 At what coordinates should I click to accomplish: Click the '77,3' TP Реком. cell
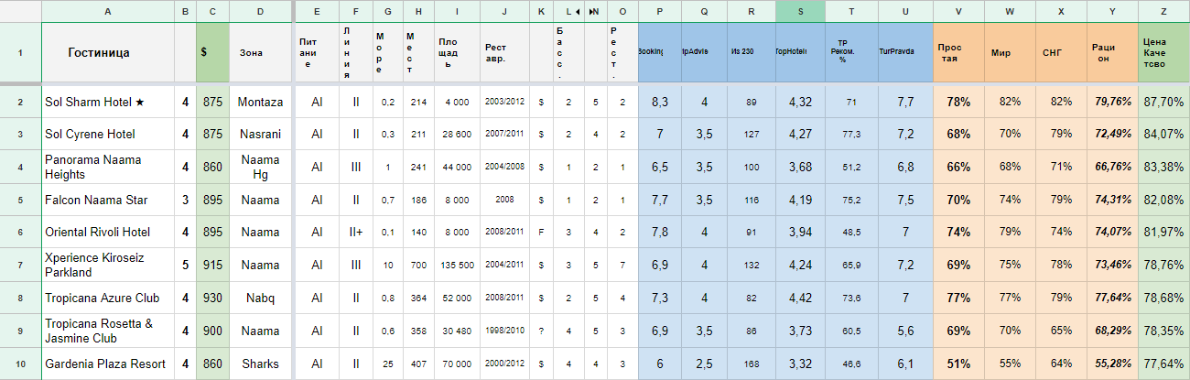click(851, 134)
